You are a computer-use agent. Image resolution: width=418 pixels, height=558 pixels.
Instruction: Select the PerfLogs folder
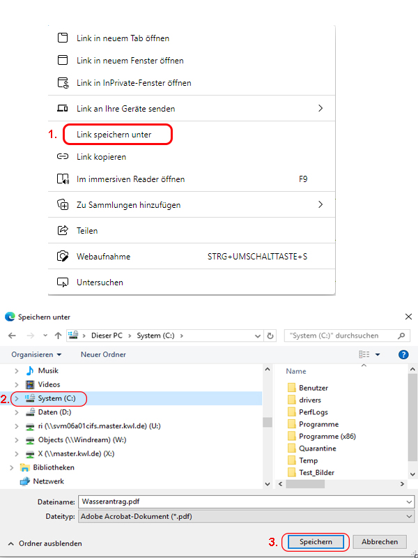[313, 412]
